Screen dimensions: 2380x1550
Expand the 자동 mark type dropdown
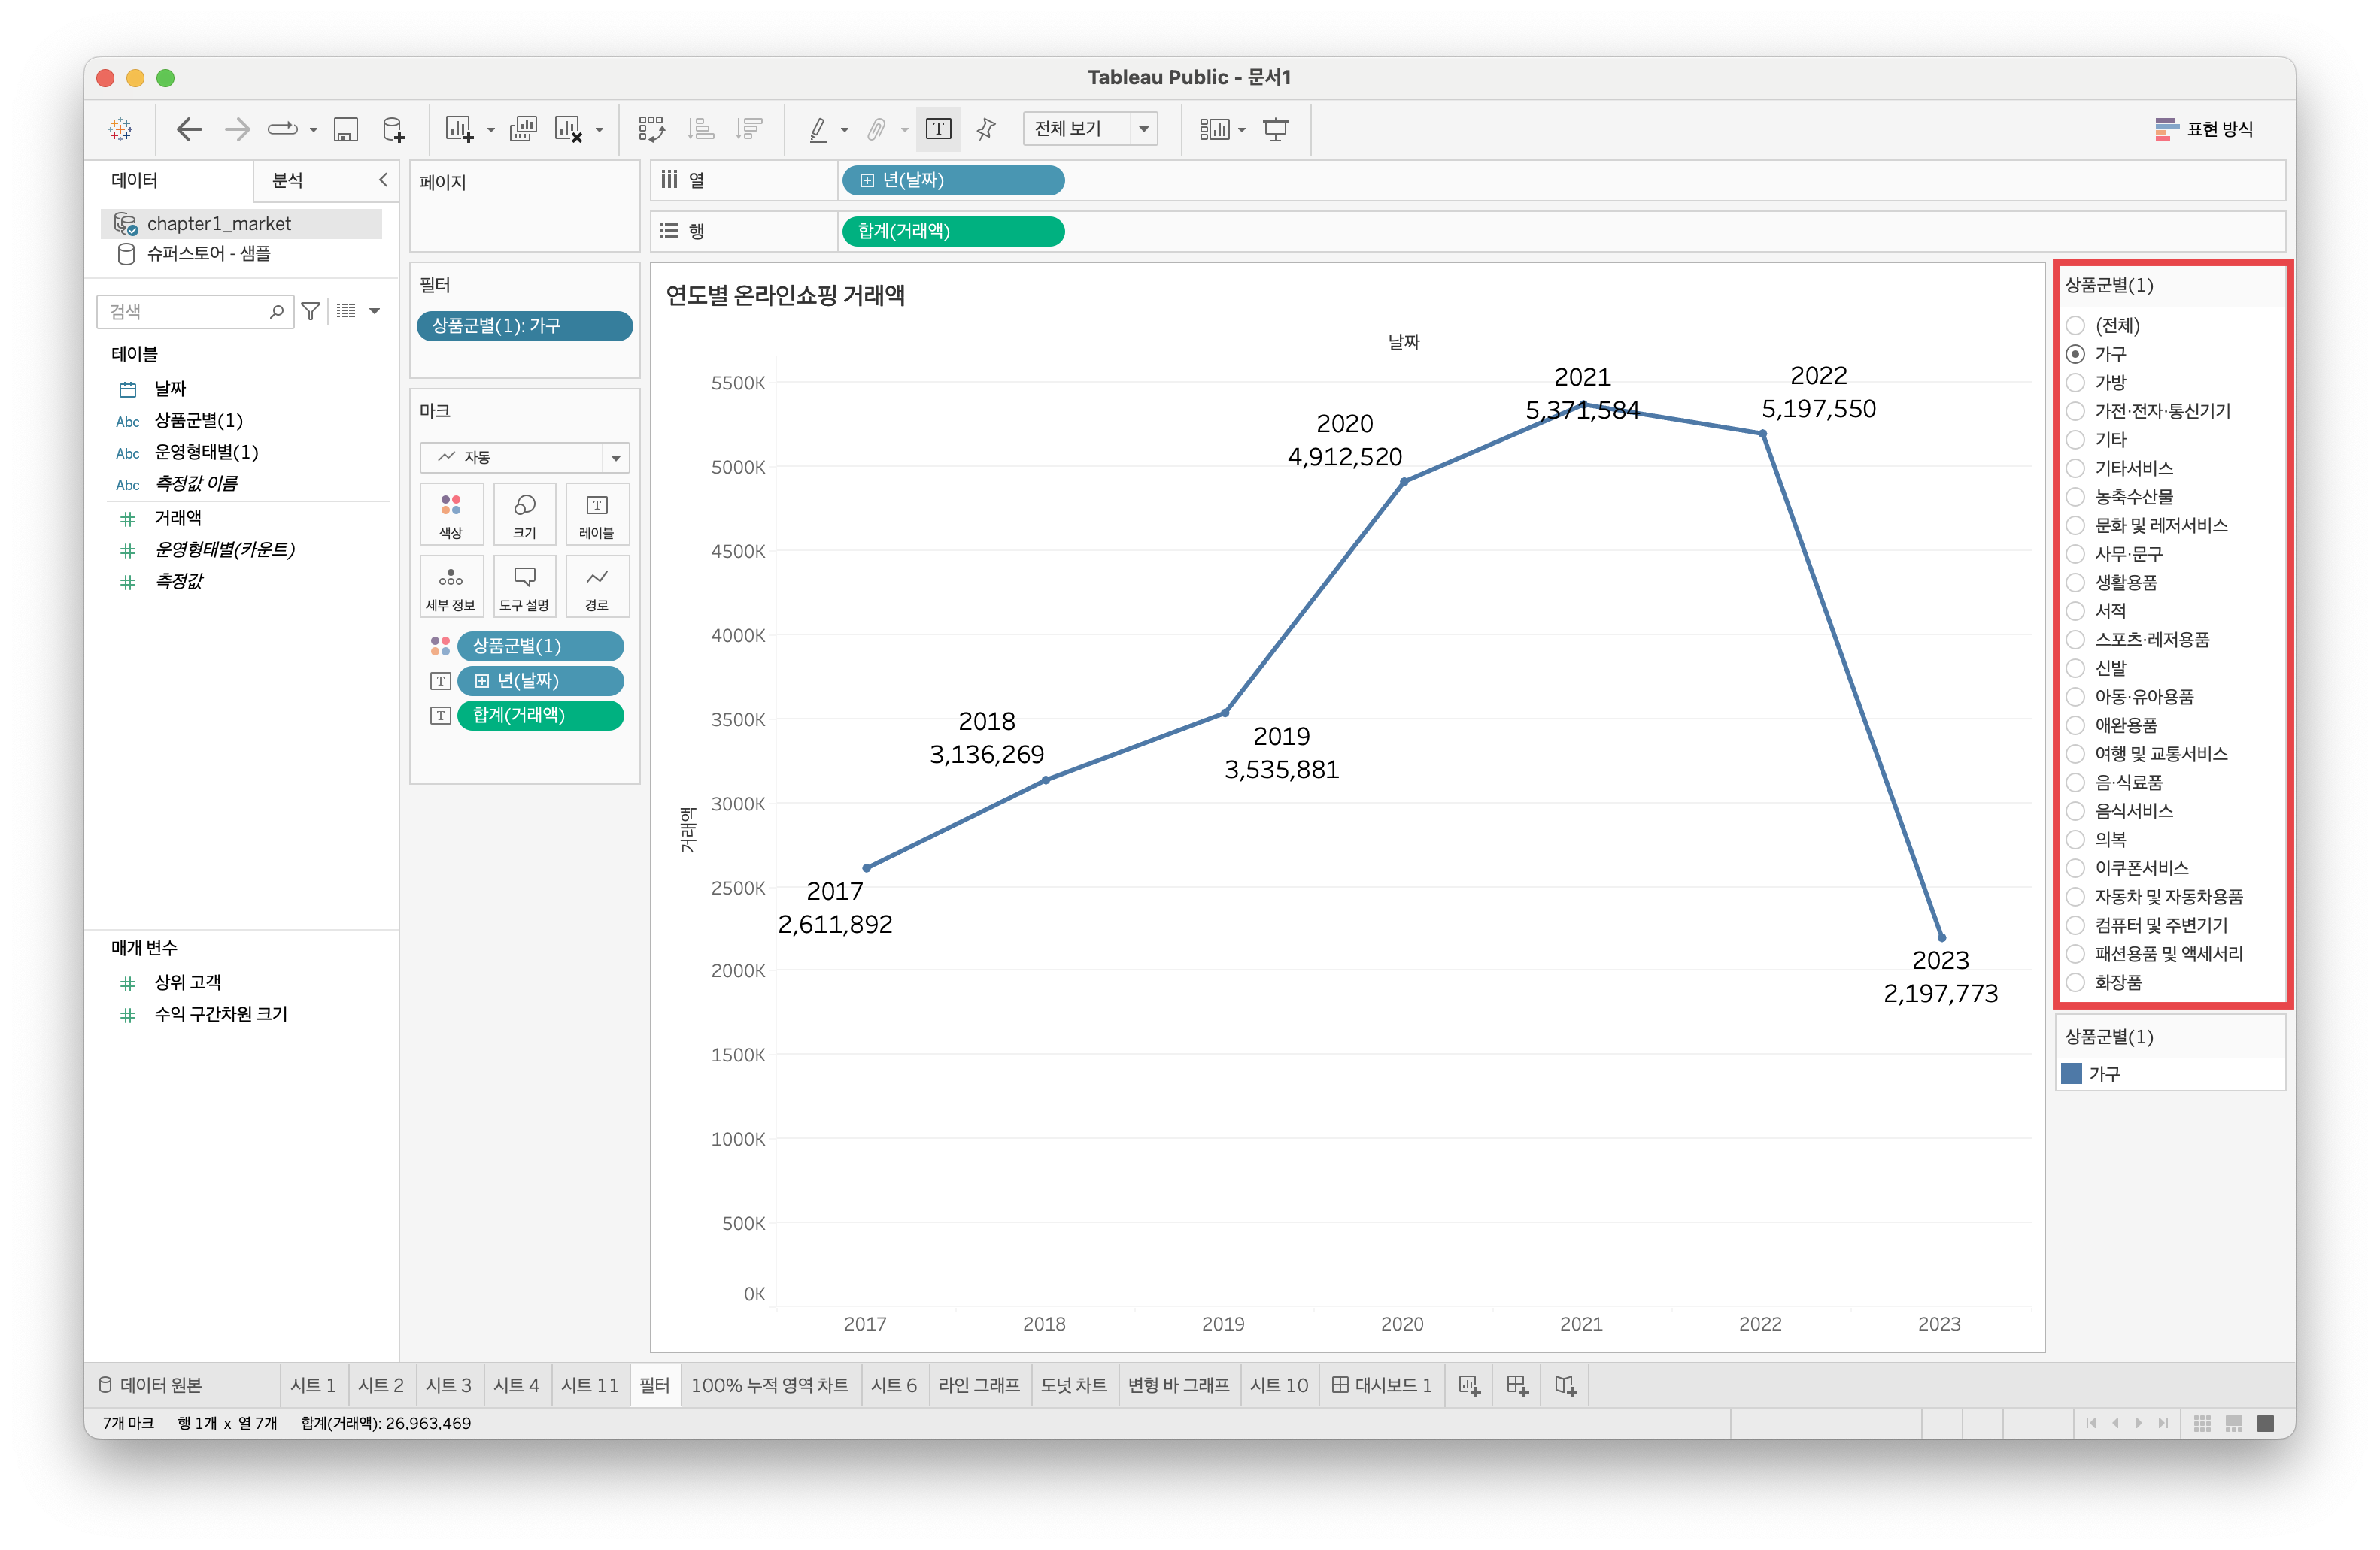[x=615, y=458]
